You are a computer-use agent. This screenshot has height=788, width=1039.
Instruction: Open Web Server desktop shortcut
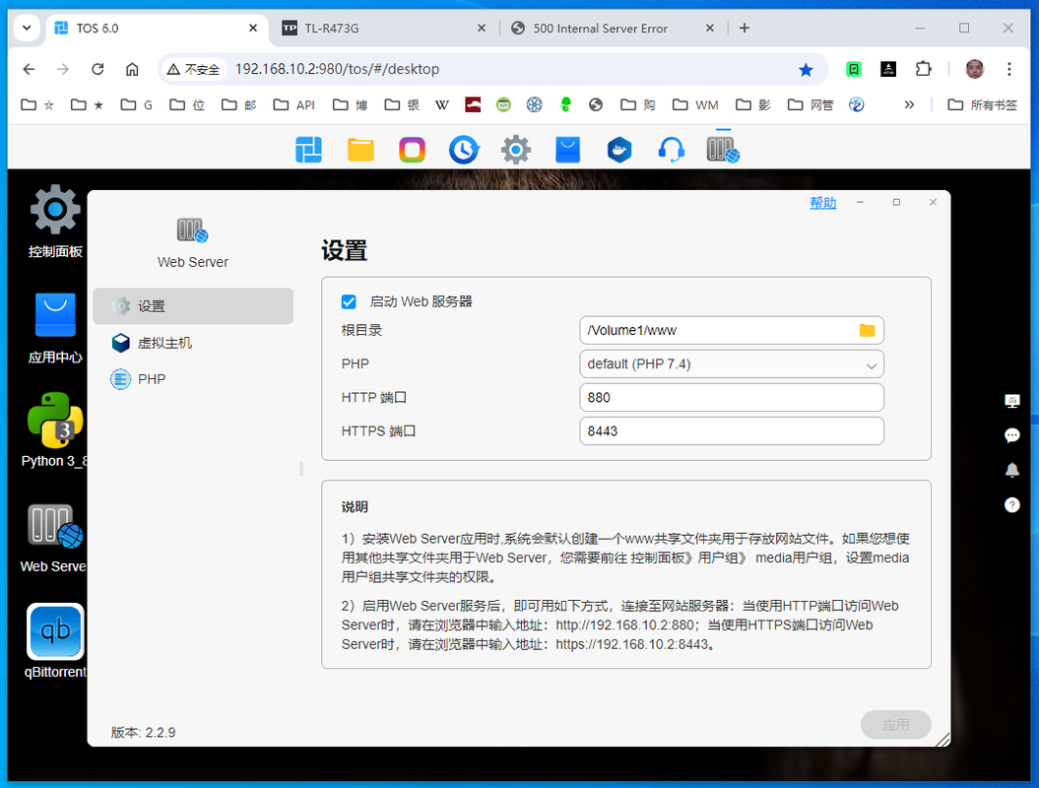53,538
